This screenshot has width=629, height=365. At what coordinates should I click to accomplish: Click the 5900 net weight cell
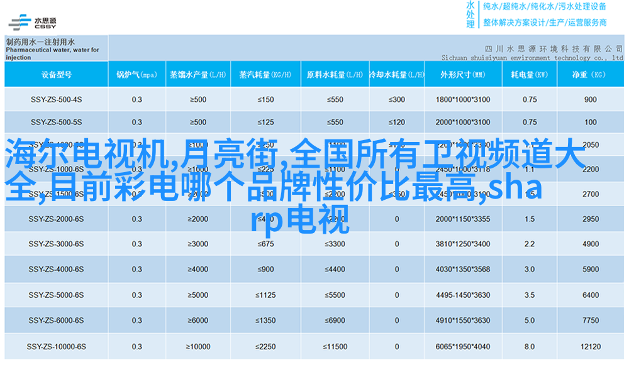click(x=591, y=270)
